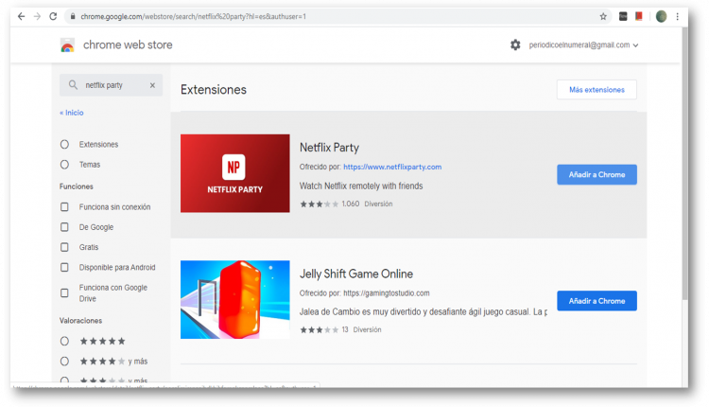The image size is (709, 407).
Task: Open the Chrome three-dot menu
Action: (678, 16)
